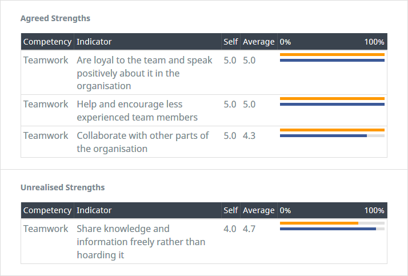Click the 4.0 self score value

(230, 229)
